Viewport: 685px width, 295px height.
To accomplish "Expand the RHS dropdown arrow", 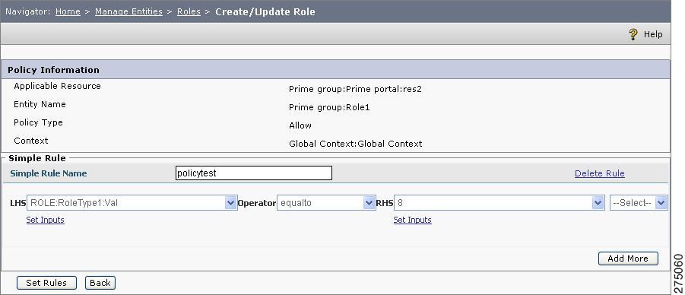I will (x=598, y=203).
